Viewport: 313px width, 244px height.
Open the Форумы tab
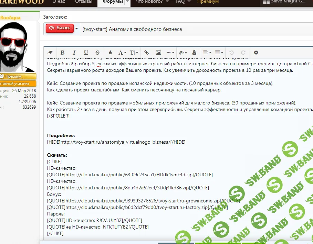113,2
